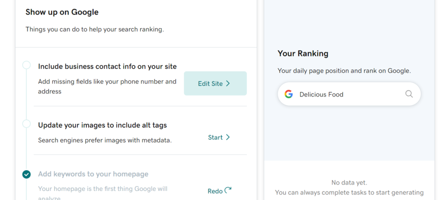This screenshot has height=200, width=441.
Task: Open the 'Add keywords to your homepage' title
Action: point(93,174)
